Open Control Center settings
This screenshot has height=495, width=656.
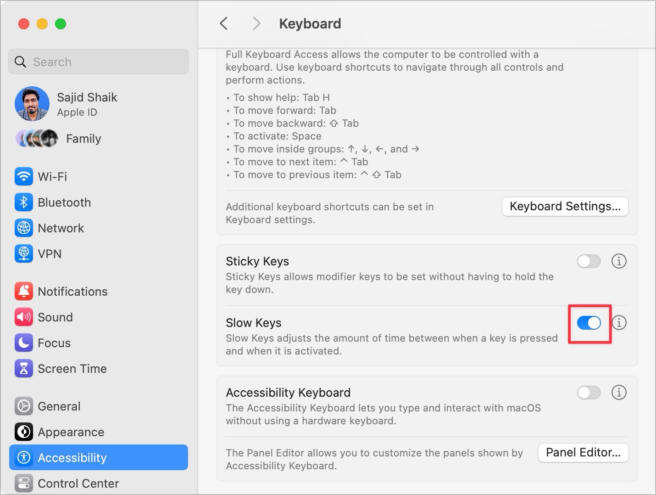78,484
